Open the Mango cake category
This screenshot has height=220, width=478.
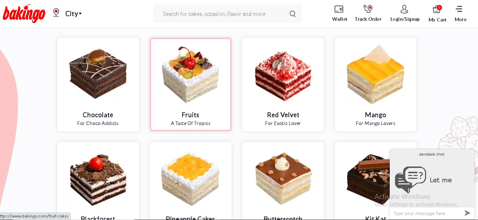pos(376,84)
